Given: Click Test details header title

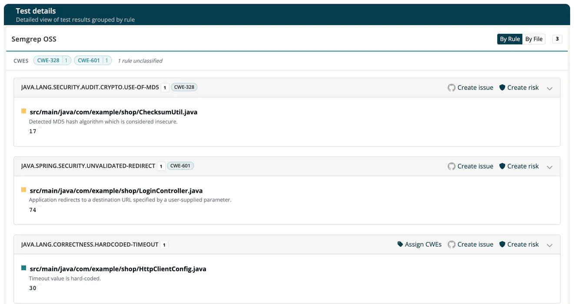Looking at the screenshot, I should pyautogui.click(x=36, y=11).
